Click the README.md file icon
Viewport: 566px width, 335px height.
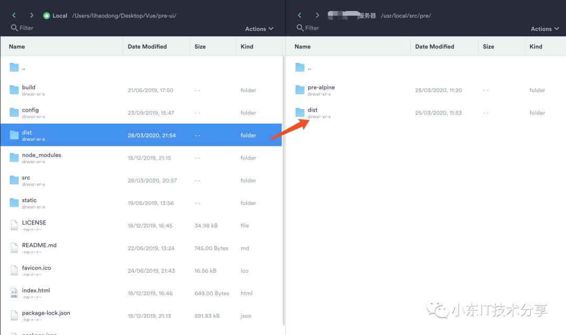[14, 248]
